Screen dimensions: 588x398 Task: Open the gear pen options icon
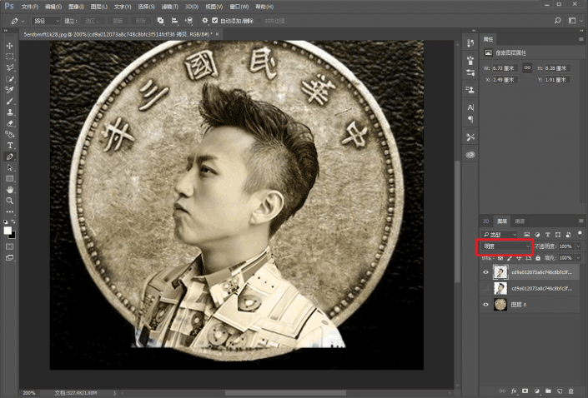tap(204, 21)
